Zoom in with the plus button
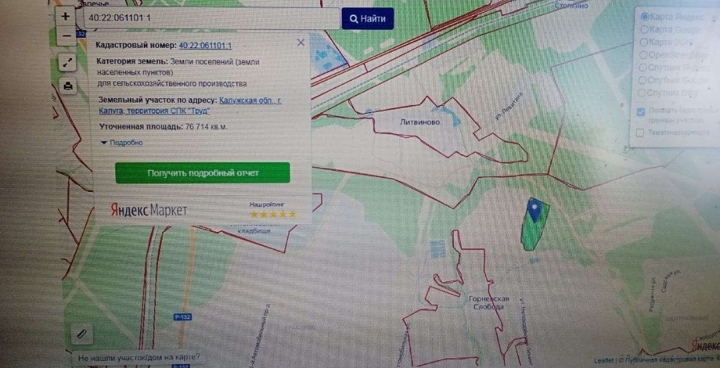The height and width of the screenshot is (368, 720). (65, 16)
